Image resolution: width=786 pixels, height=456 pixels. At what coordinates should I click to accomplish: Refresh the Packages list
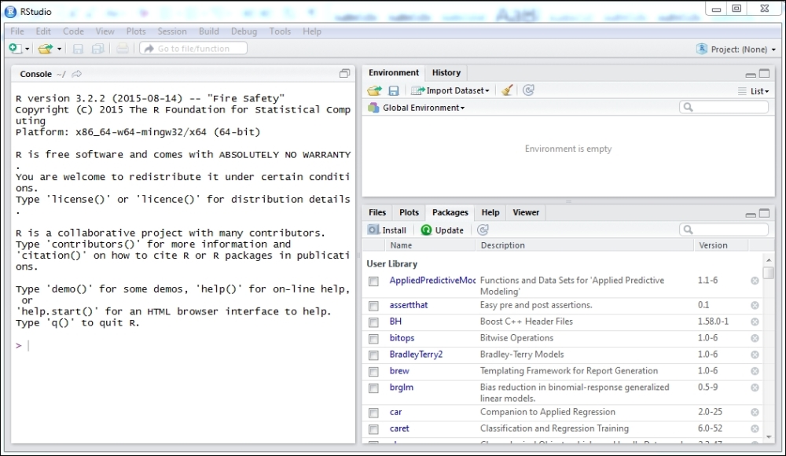(x=483, y=230)
